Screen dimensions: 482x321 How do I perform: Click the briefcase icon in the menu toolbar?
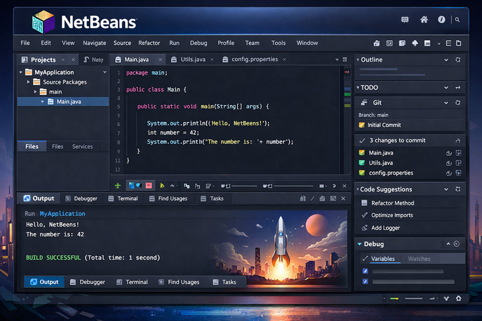[x=376, y=43]
